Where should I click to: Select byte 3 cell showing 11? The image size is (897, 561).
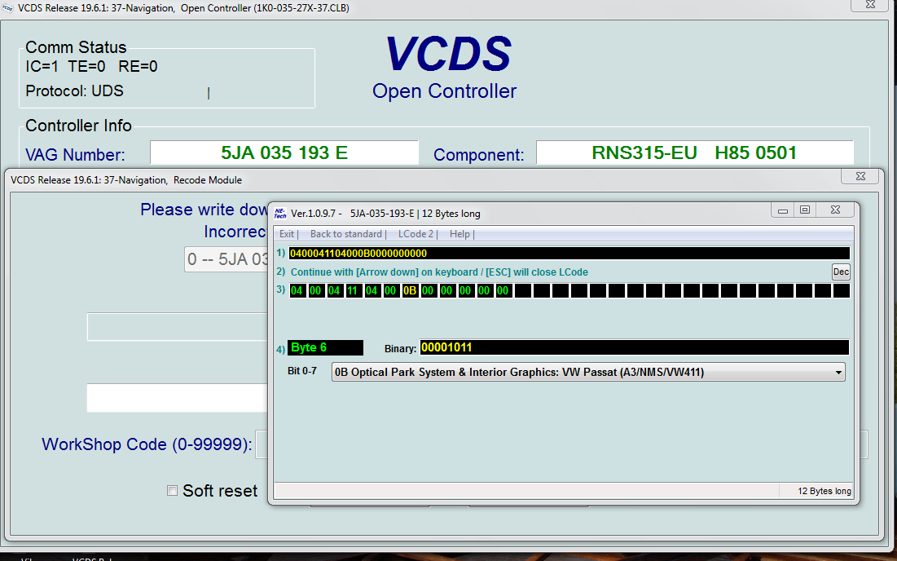point(353,291)
